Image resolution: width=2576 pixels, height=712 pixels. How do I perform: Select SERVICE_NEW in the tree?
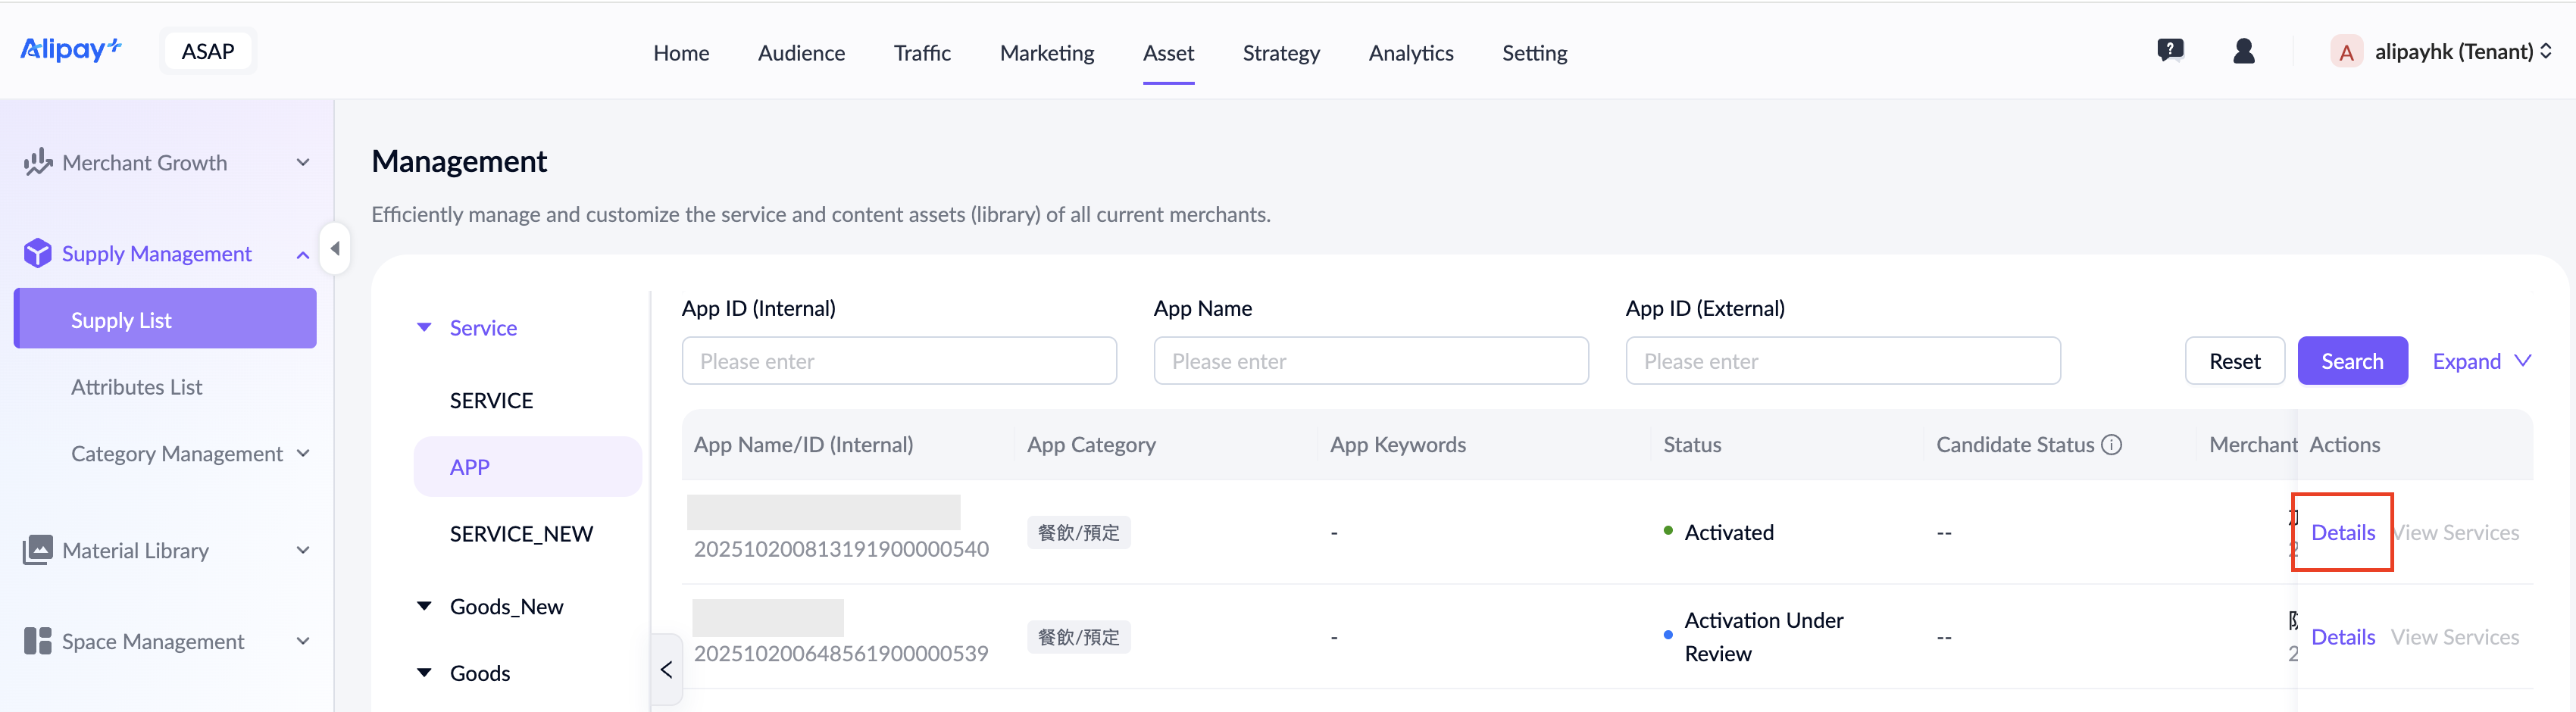pos(521,534)
